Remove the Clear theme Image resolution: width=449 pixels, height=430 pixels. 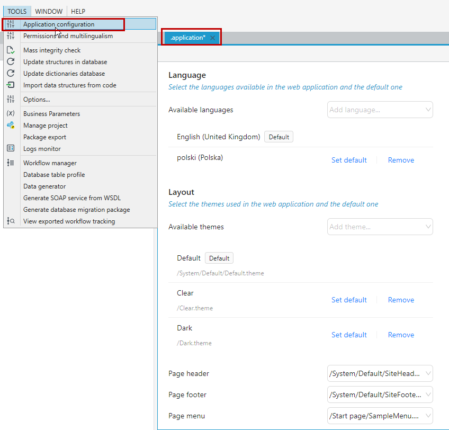point(401,300)
